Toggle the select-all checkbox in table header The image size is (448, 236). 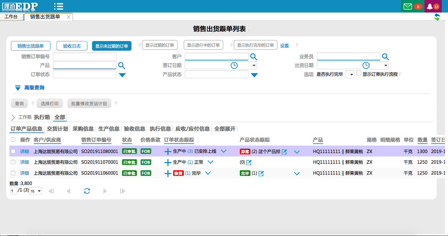13,140
